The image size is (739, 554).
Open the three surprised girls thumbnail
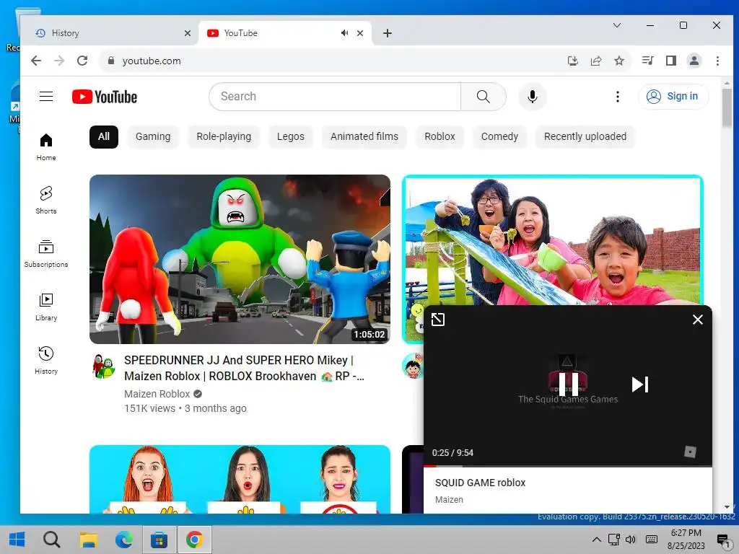click(240, 479)
